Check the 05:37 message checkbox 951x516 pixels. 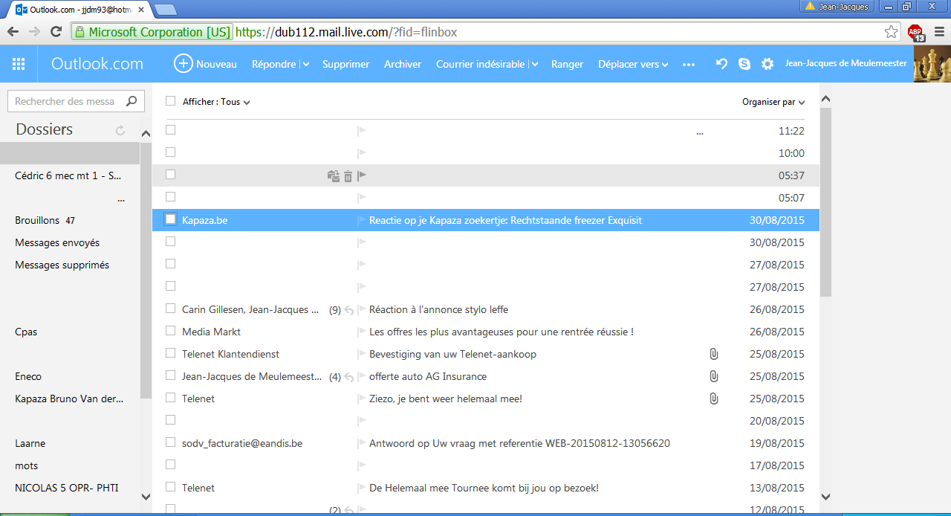coord(171,175)
